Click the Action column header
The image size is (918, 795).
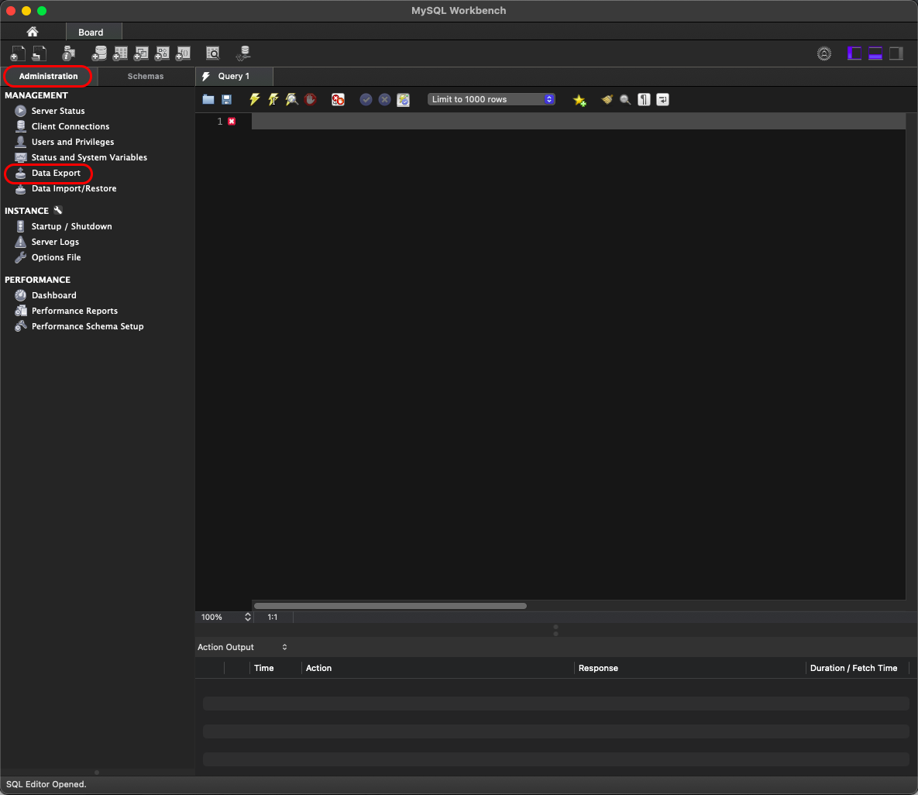(x=318, y=668)
